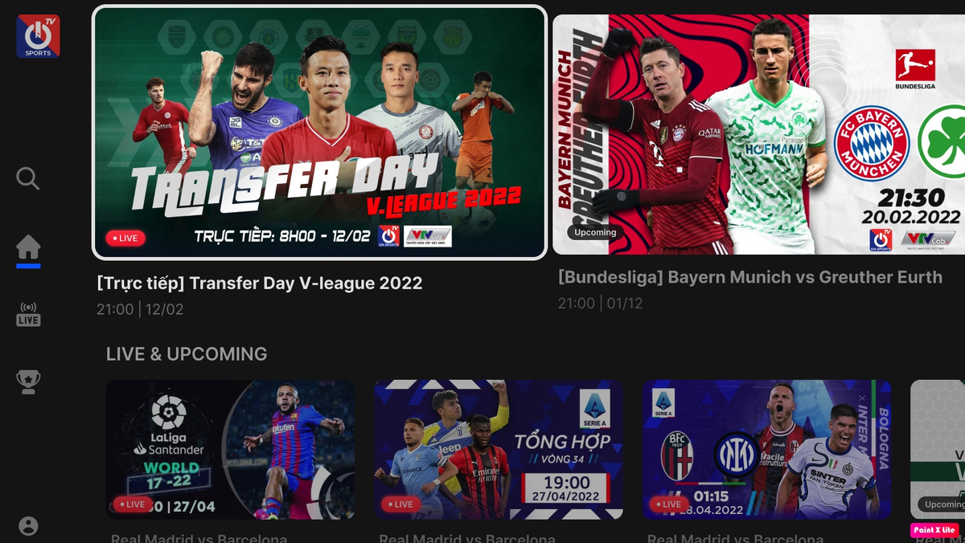
Task: Open the user profile sidebar icon
Action: click(28, 526)
